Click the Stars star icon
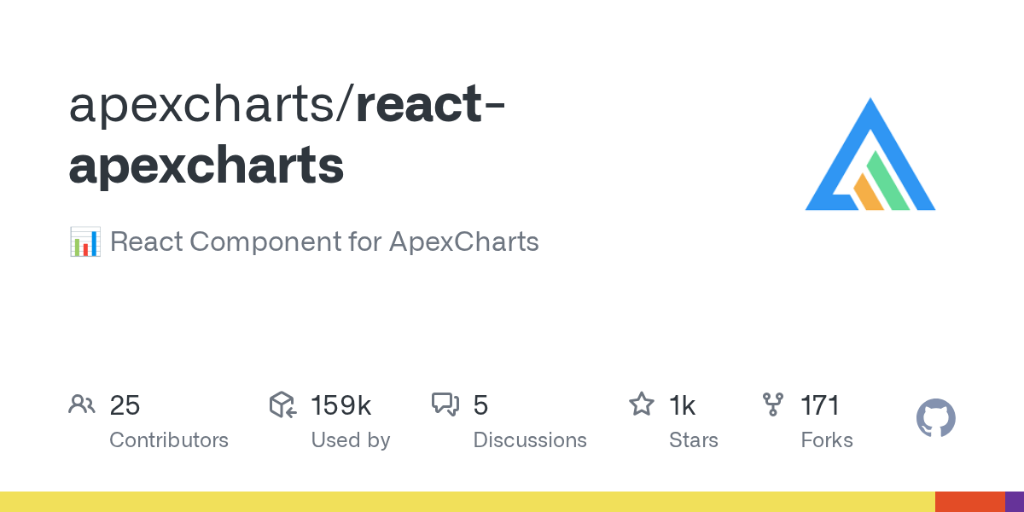1024x512 pixels. (641, 404)
